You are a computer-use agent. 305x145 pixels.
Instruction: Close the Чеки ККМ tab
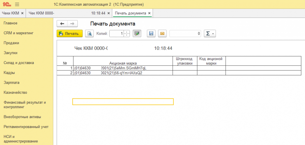[22, 13]
